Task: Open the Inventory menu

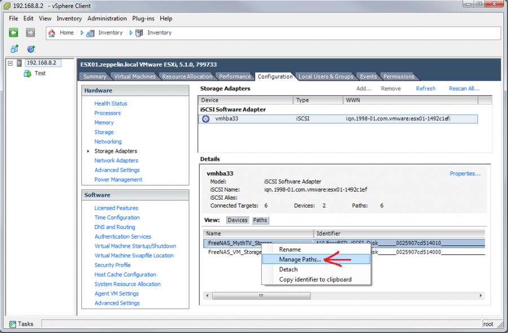Action: [x=69, y=19]
